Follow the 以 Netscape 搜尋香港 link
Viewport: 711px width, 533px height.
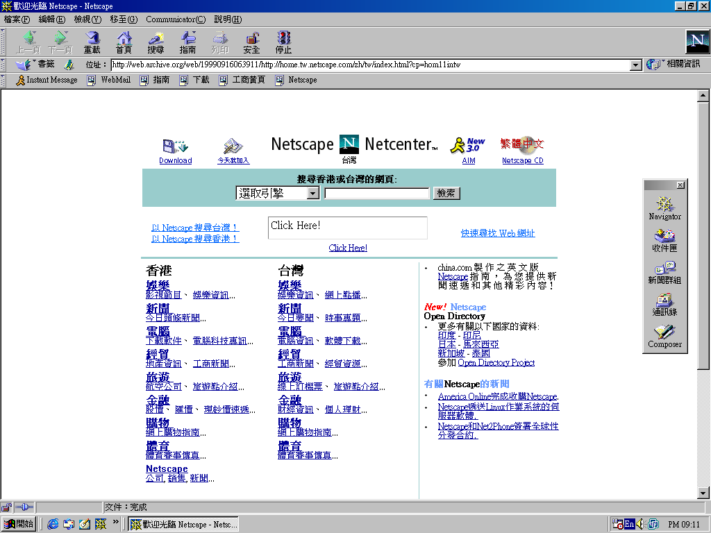195,239
